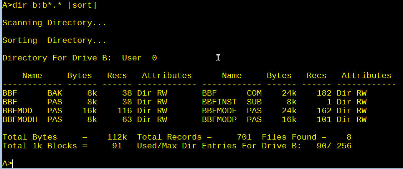This screenshot has width=403, height=169.
Task: Select the BBFINST SUB file entry
Action: [x=231, y=102]
